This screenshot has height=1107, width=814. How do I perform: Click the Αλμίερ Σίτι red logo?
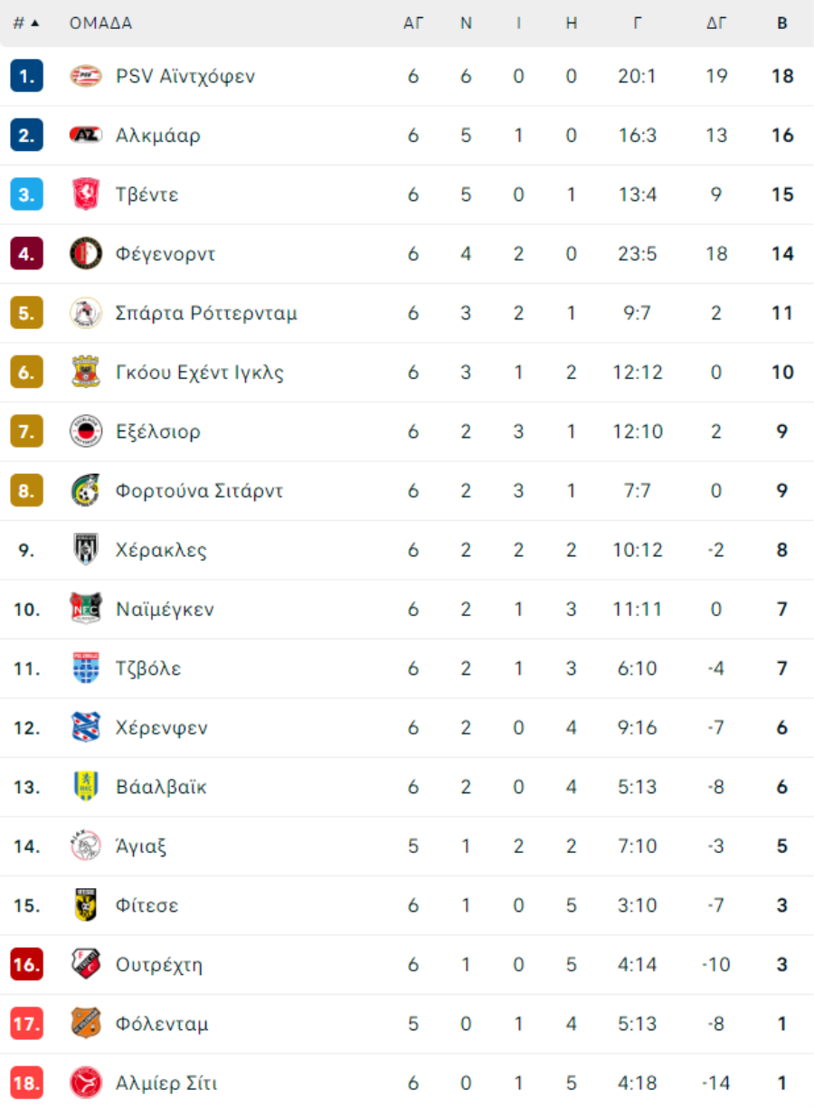coord(86,1083)
